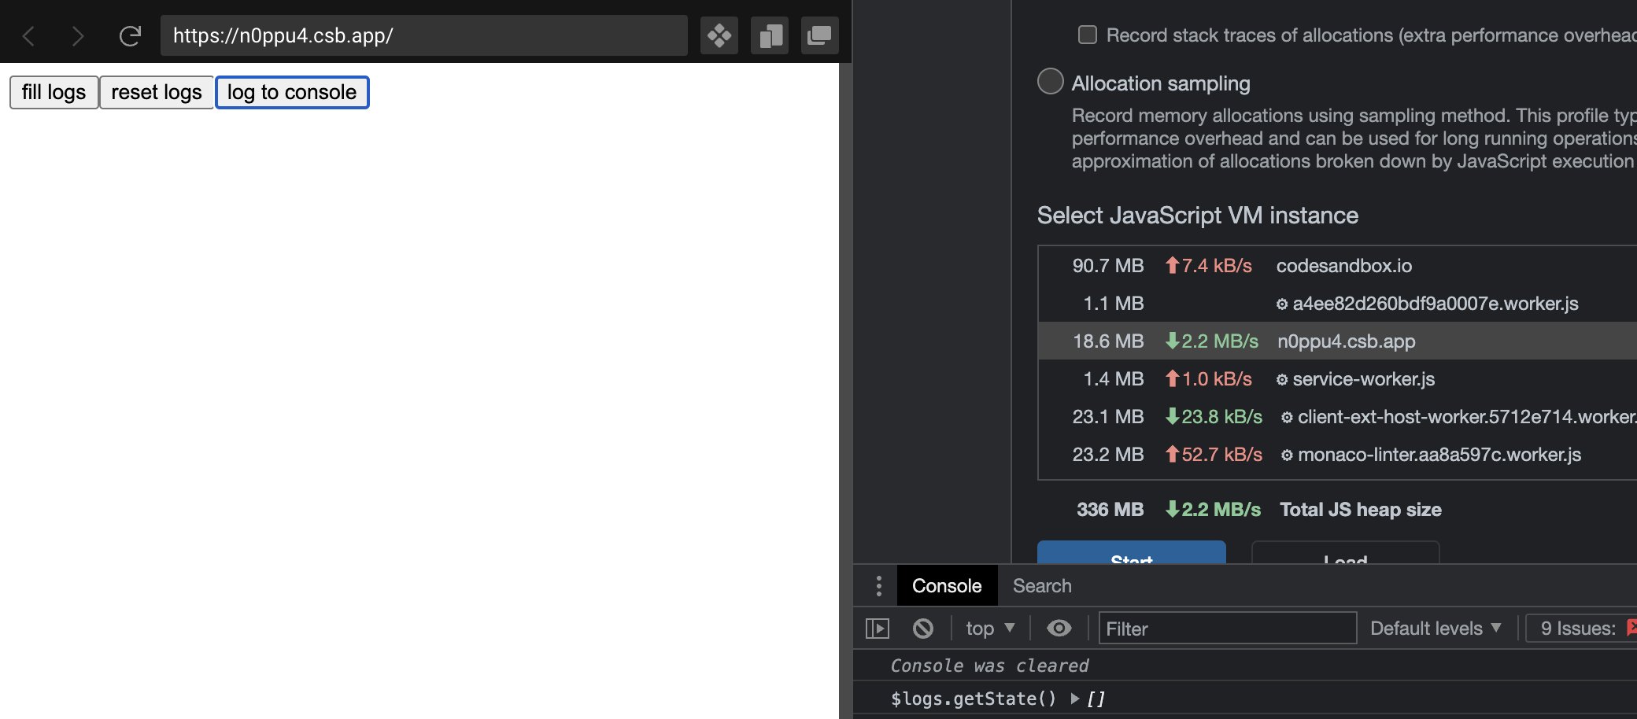This screenshot has width=1637, height=719.
Task: Click the Console was cleared message
Action: point(989,666)
